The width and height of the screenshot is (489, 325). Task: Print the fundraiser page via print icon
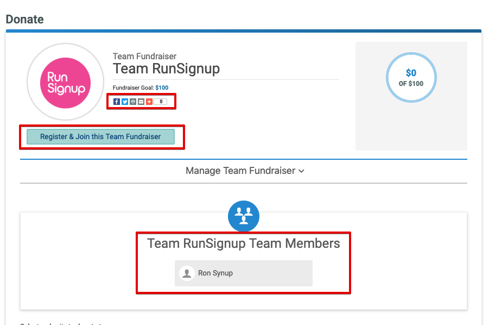(x=133, y=102)
